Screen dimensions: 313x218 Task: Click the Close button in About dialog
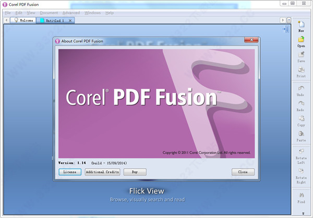click(243, 172)
